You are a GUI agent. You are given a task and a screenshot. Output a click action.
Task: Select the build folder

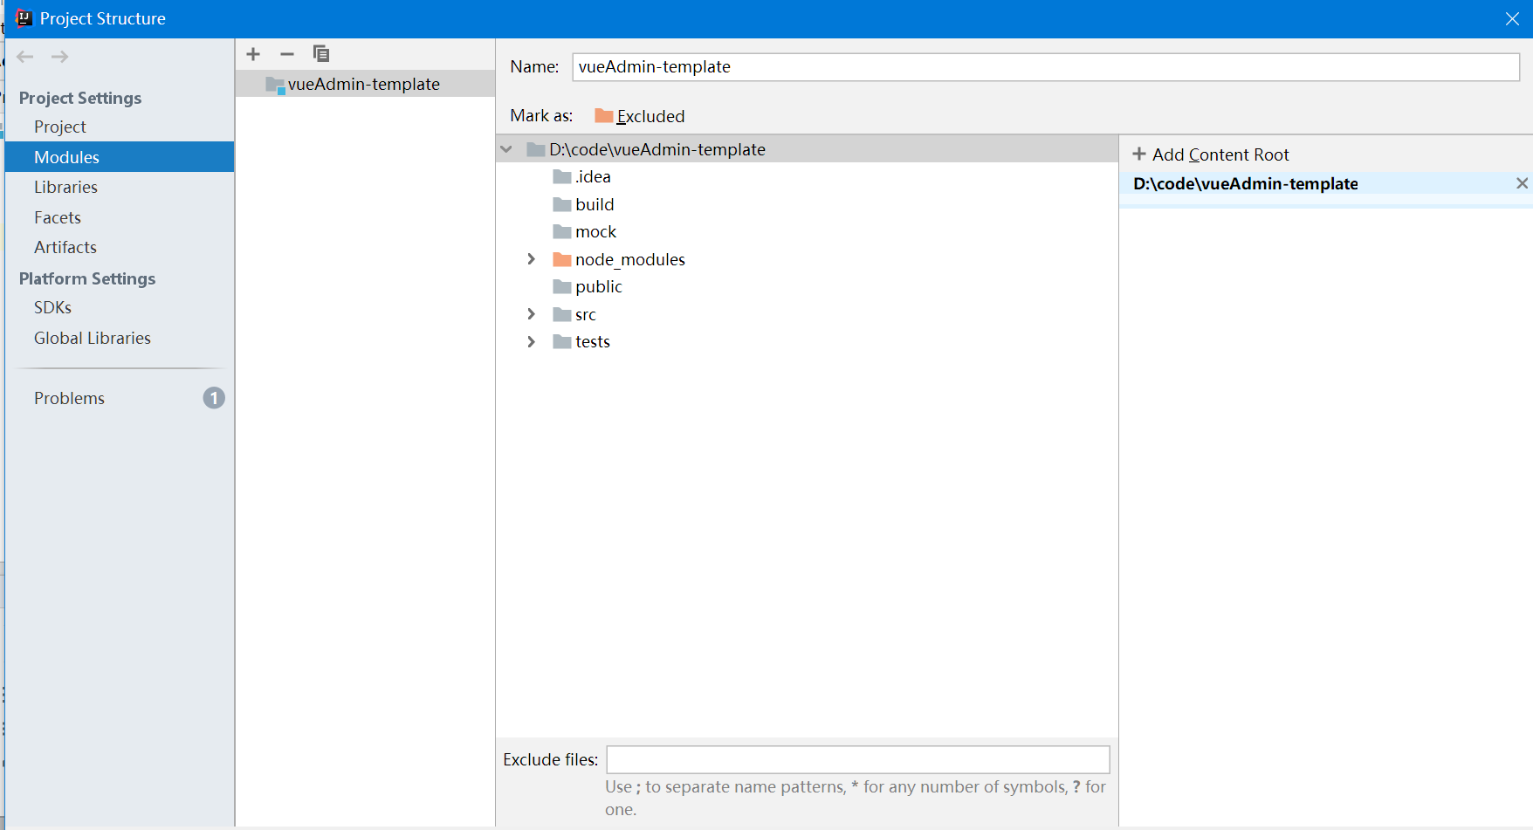[x=584, y=204]
